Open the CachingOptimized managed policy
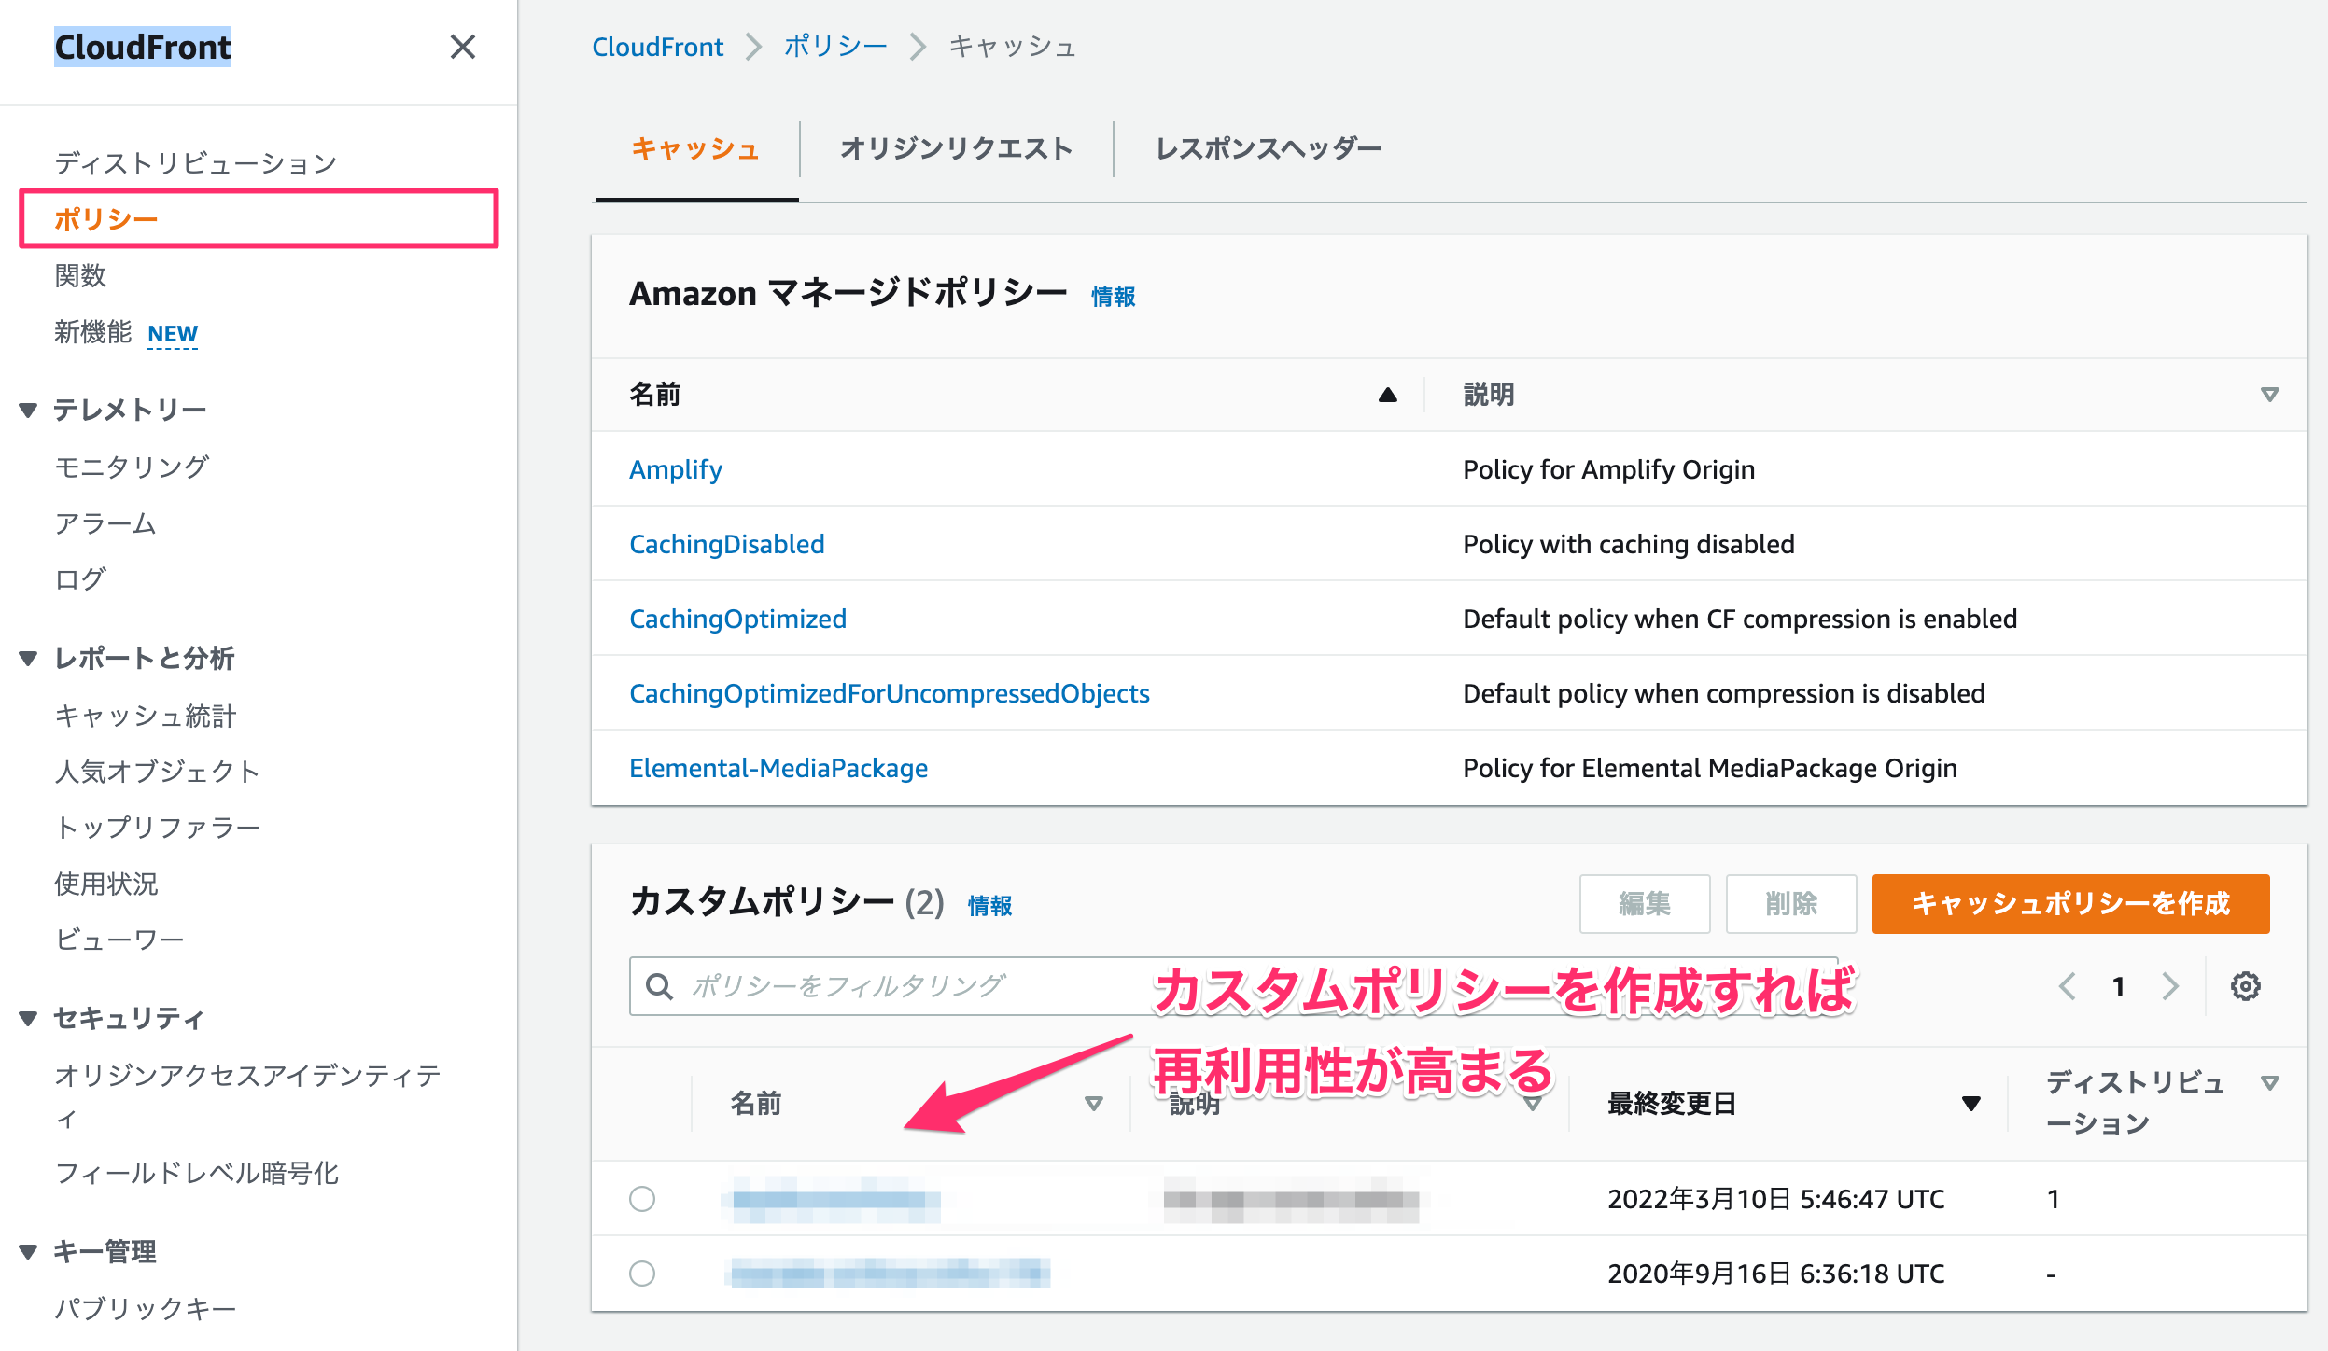 click(x=738, y=619)
